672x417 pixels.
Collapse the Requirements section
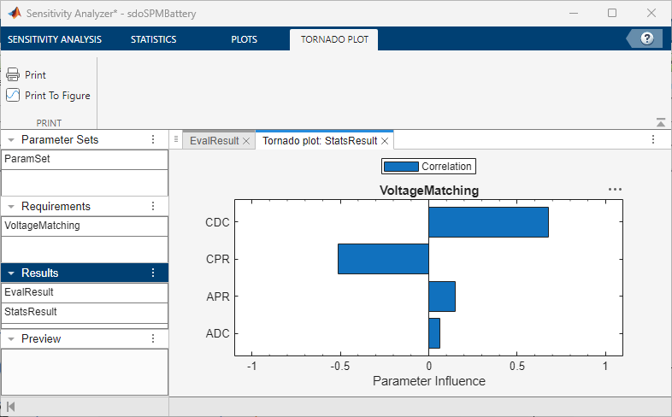(x=9, y=206)
